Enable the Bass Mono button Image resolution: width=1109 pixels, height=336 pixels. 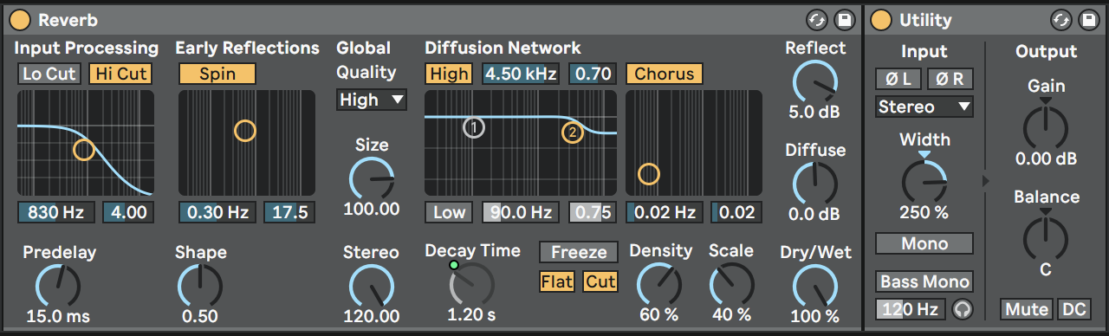[x=924, y=281]
